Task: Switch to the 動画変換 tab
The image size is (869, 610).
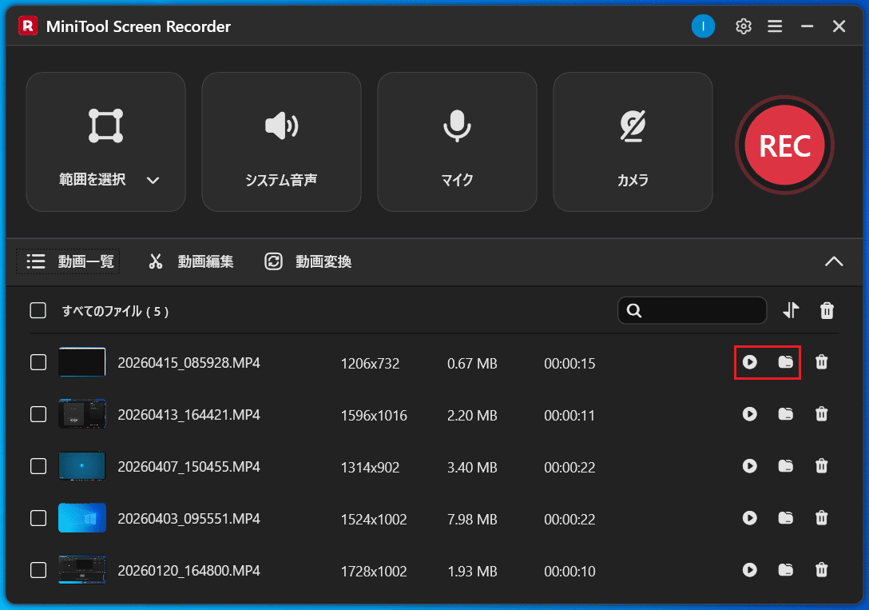Action: tap(308, 261)
